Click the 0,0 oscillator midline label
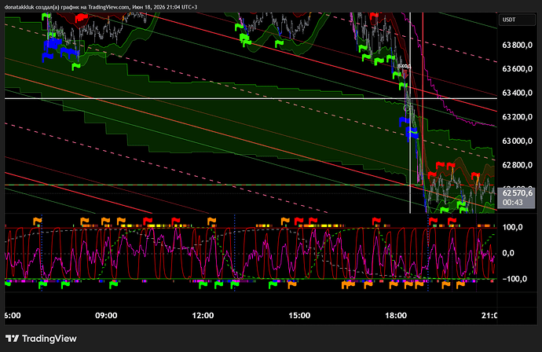Image resolution: width=542 pixels, height=352 pixels. point(508,253)
